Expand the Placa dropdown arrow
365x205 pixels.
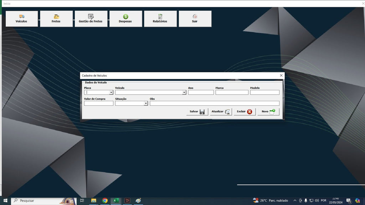tap(111, 93)
